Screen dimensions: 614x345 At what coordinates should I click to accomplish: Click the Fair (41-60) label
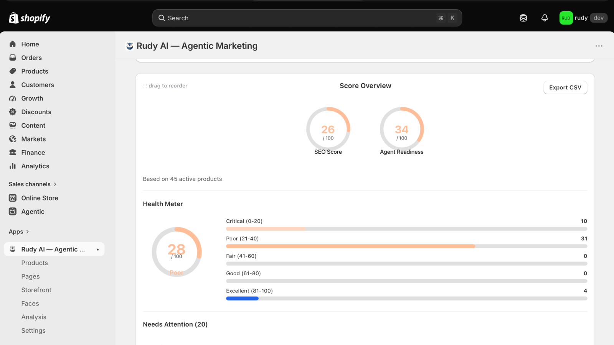click(x=241, y=256)
